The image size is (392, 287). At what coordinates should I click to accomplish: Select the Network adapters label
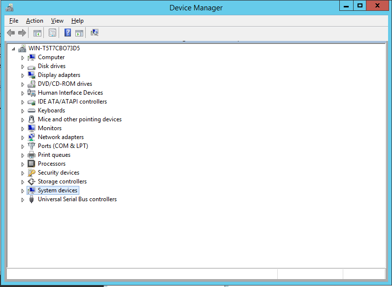pos(61,137)
